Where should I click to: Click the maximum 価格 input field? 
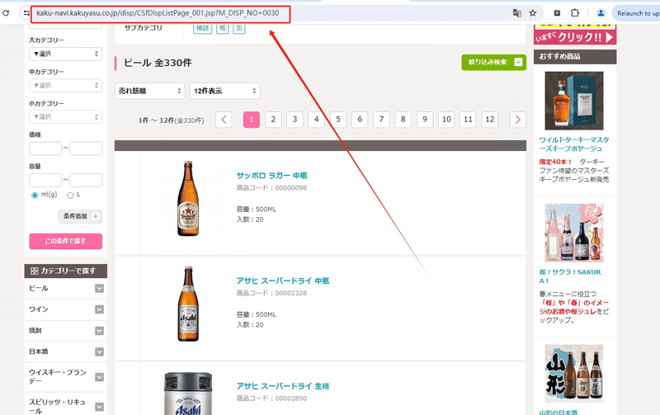(86, 149)
